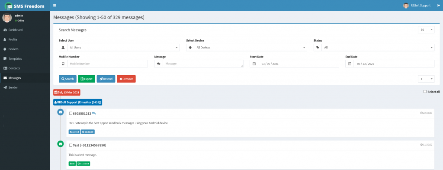Tick the checkbox beside 6505551212
The width and height of the screenshot is (443, 170).
pos(71,113)
